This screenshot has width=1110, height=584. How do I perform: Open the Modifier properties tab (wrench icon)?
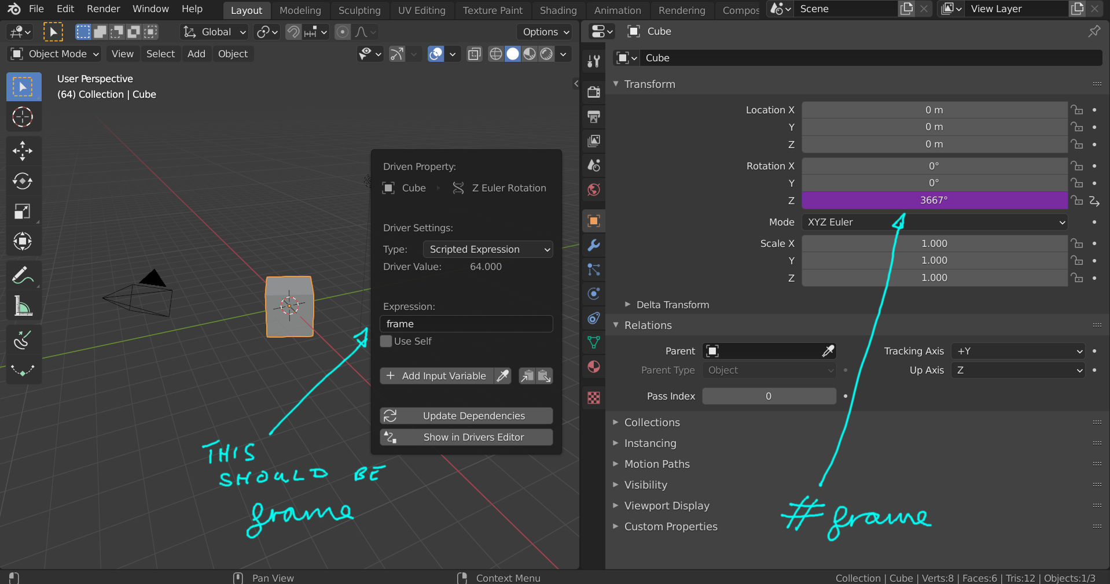593,246
